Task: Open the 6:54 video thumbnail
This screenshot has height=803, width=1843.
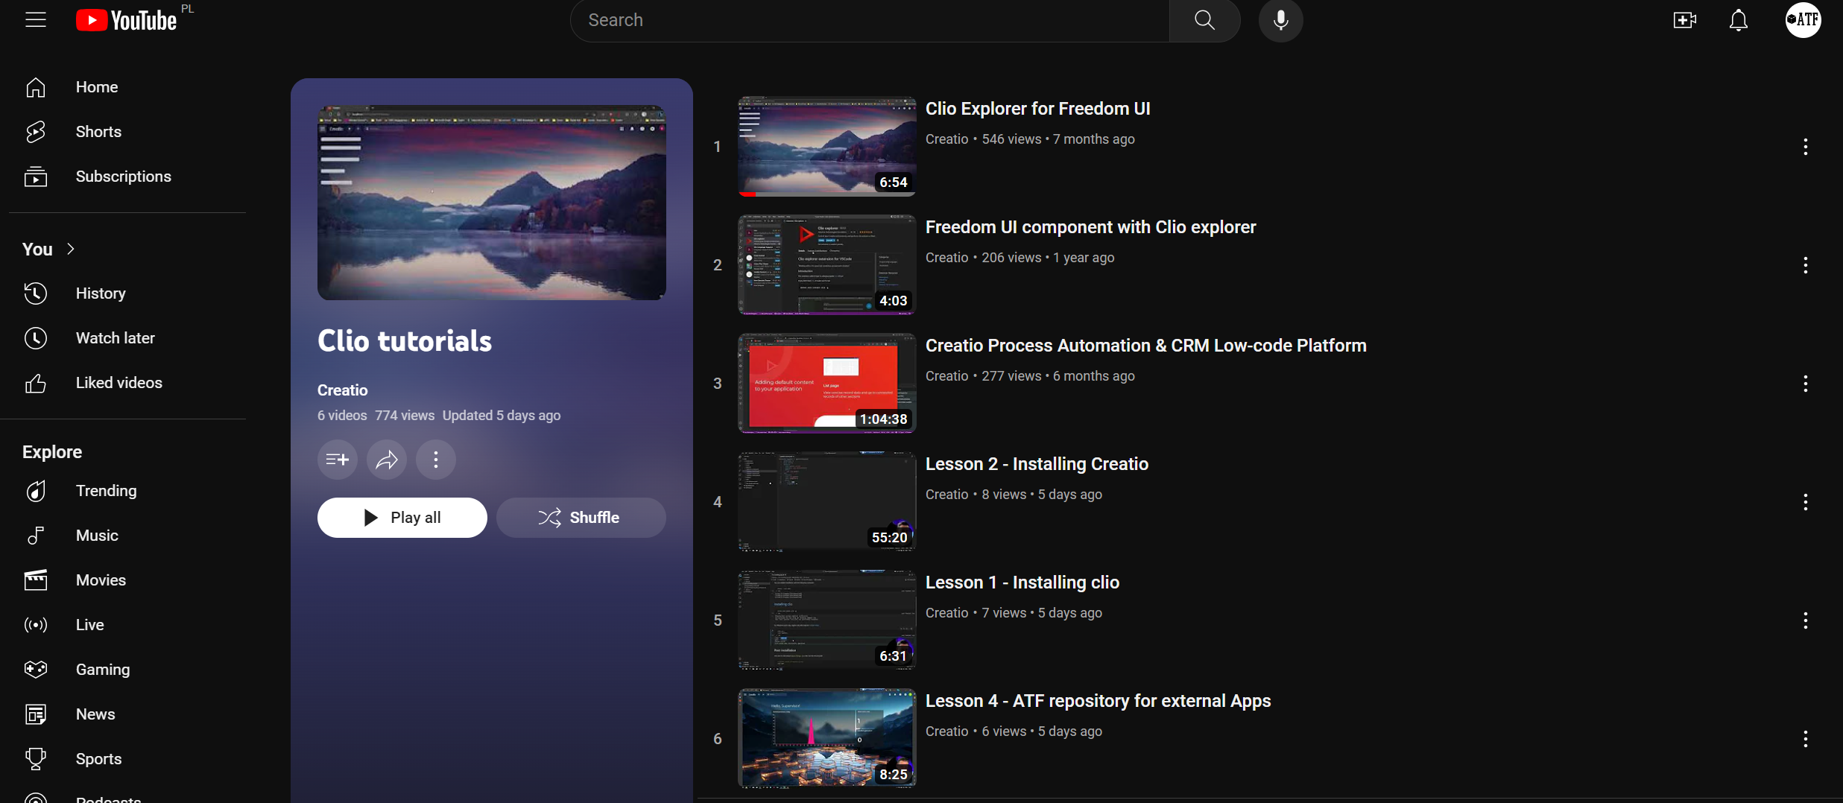Action: click(x=827, y=147)
